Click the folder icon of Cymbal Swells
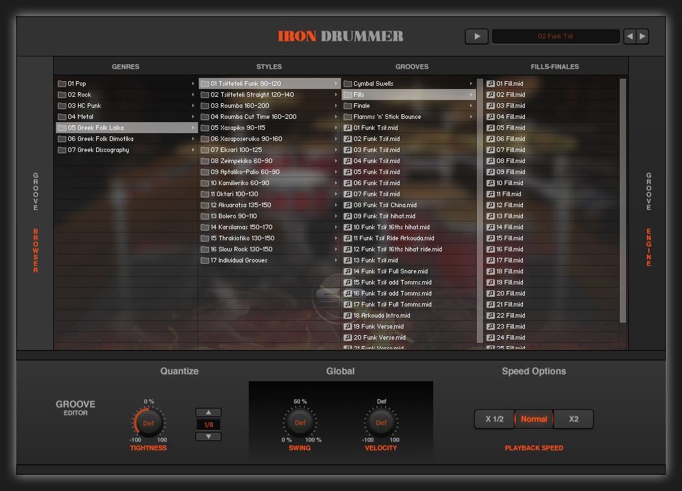Image resolution: width=682 pixels, height=491 pixels. [347, 84]
